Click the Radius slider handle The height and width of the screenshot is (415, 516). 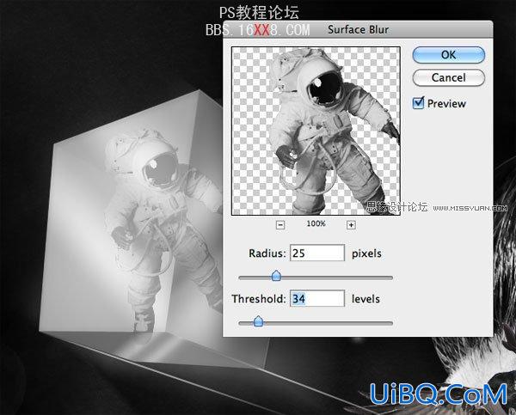pyautogui.click(x=276, y=276)
